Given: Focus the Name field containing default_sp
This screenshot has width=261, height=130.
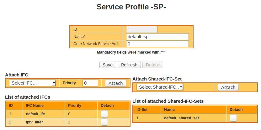Looking at the screenshot, I should click(x=157, y=37).
